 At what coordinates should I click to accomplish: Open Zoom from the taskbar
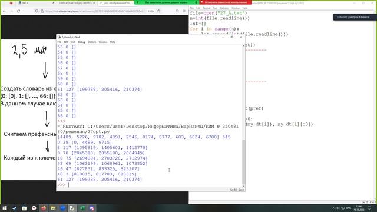63,208
